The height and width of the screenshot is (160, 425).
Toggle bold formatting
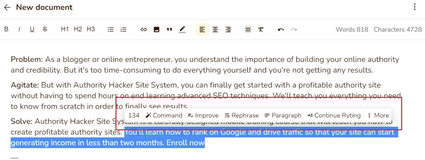click(x=6, y=29)
